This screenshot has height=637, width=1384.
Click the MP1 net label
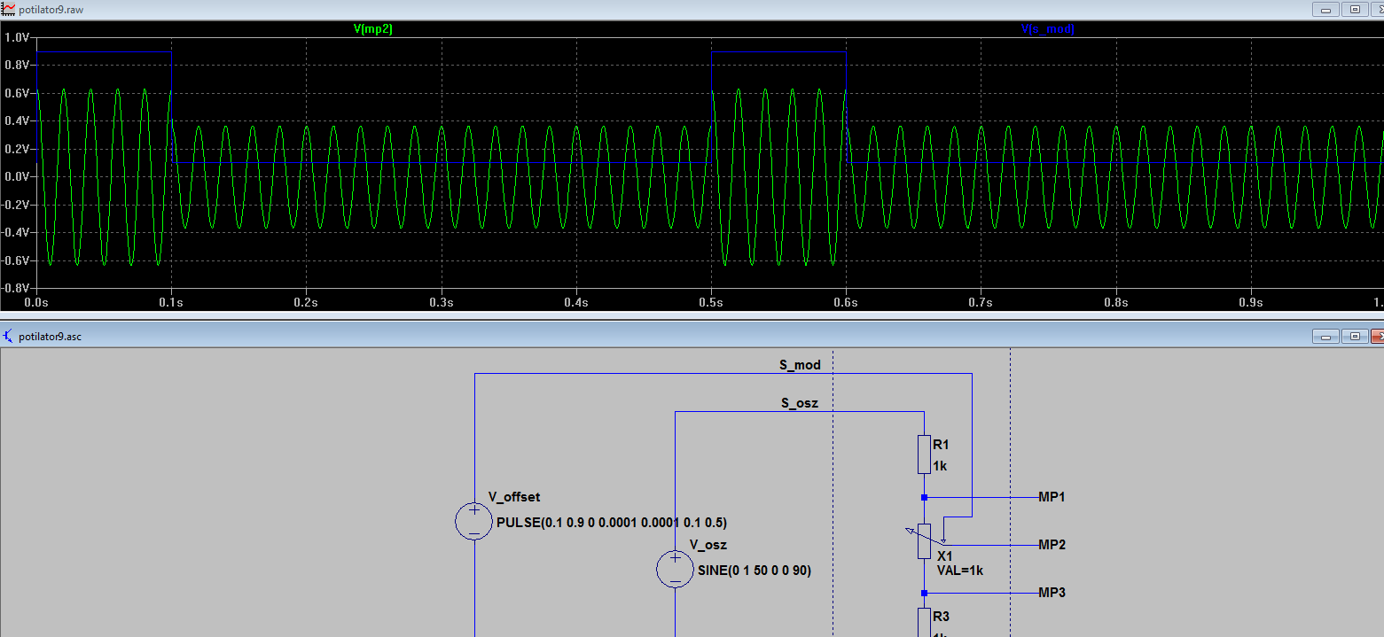coord(1052,497)
